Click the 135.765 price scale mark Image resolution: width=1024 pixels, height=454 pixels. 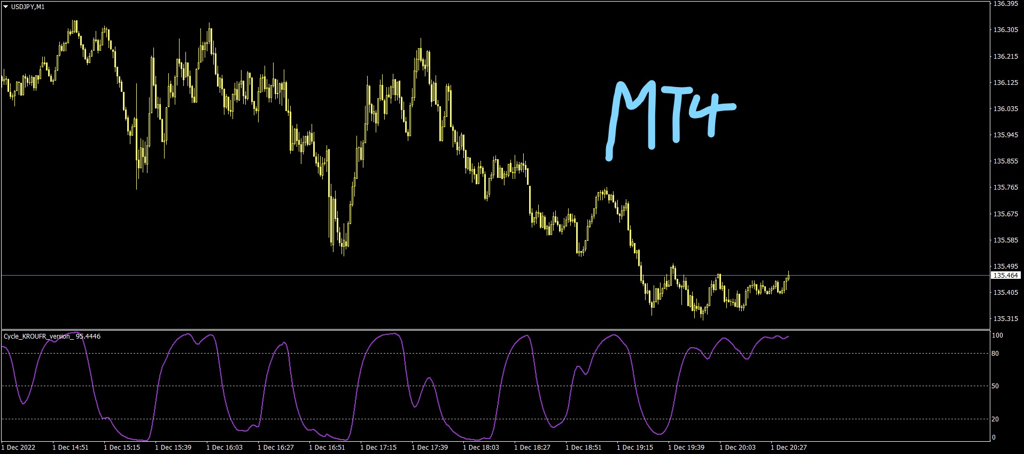coord(1005,187)
